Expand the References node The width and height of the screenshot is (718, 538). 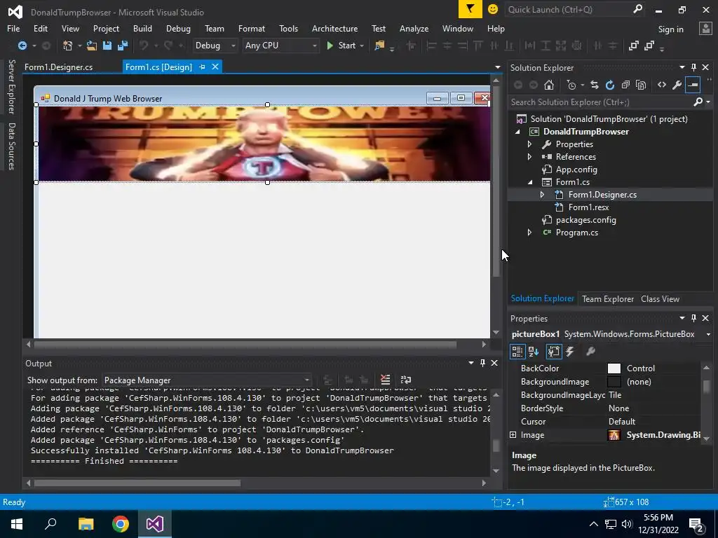pos(530,157)
